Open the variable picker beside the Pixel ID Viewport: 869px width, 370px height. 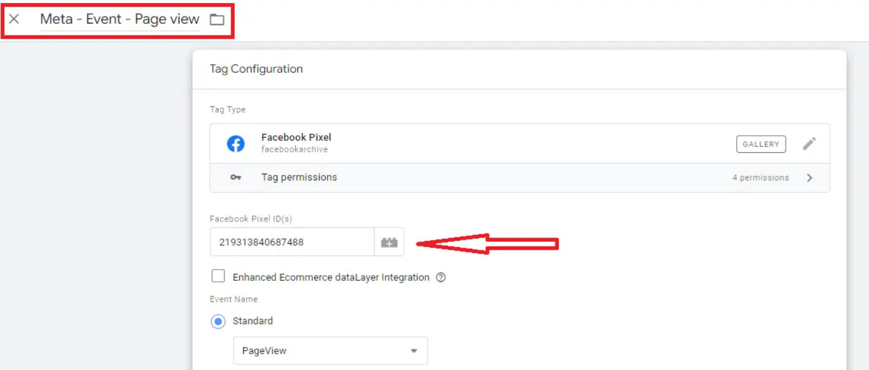coord(389,242)
